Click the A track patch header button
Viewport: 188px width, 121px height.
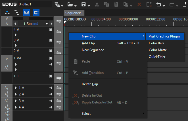[7, 24]
